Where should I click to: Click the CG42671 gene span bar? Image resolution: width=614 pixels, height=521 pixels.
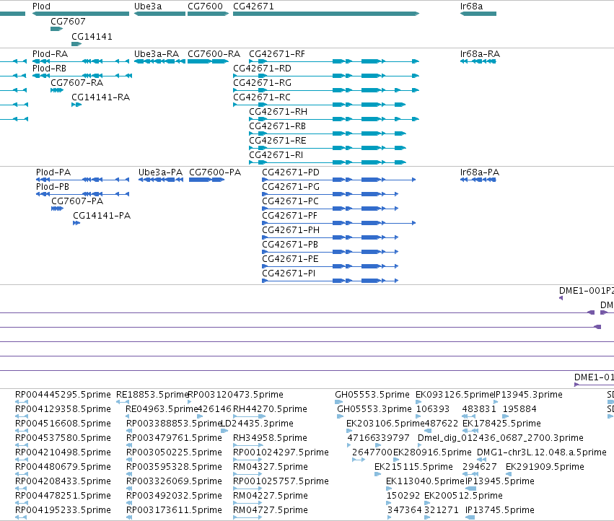point(326,14)
